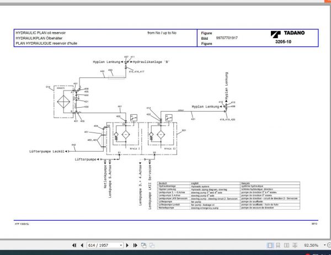Image resolution: width=331 pixels, height=255 pixels.
Task: Open the page number dropdown arrow
Action: (x=121, y=245)
